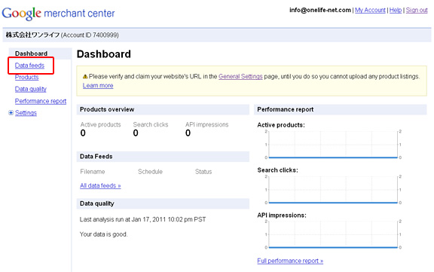Open Full performance report link
This screenshot has width=434, height=272.
(290, 261)
